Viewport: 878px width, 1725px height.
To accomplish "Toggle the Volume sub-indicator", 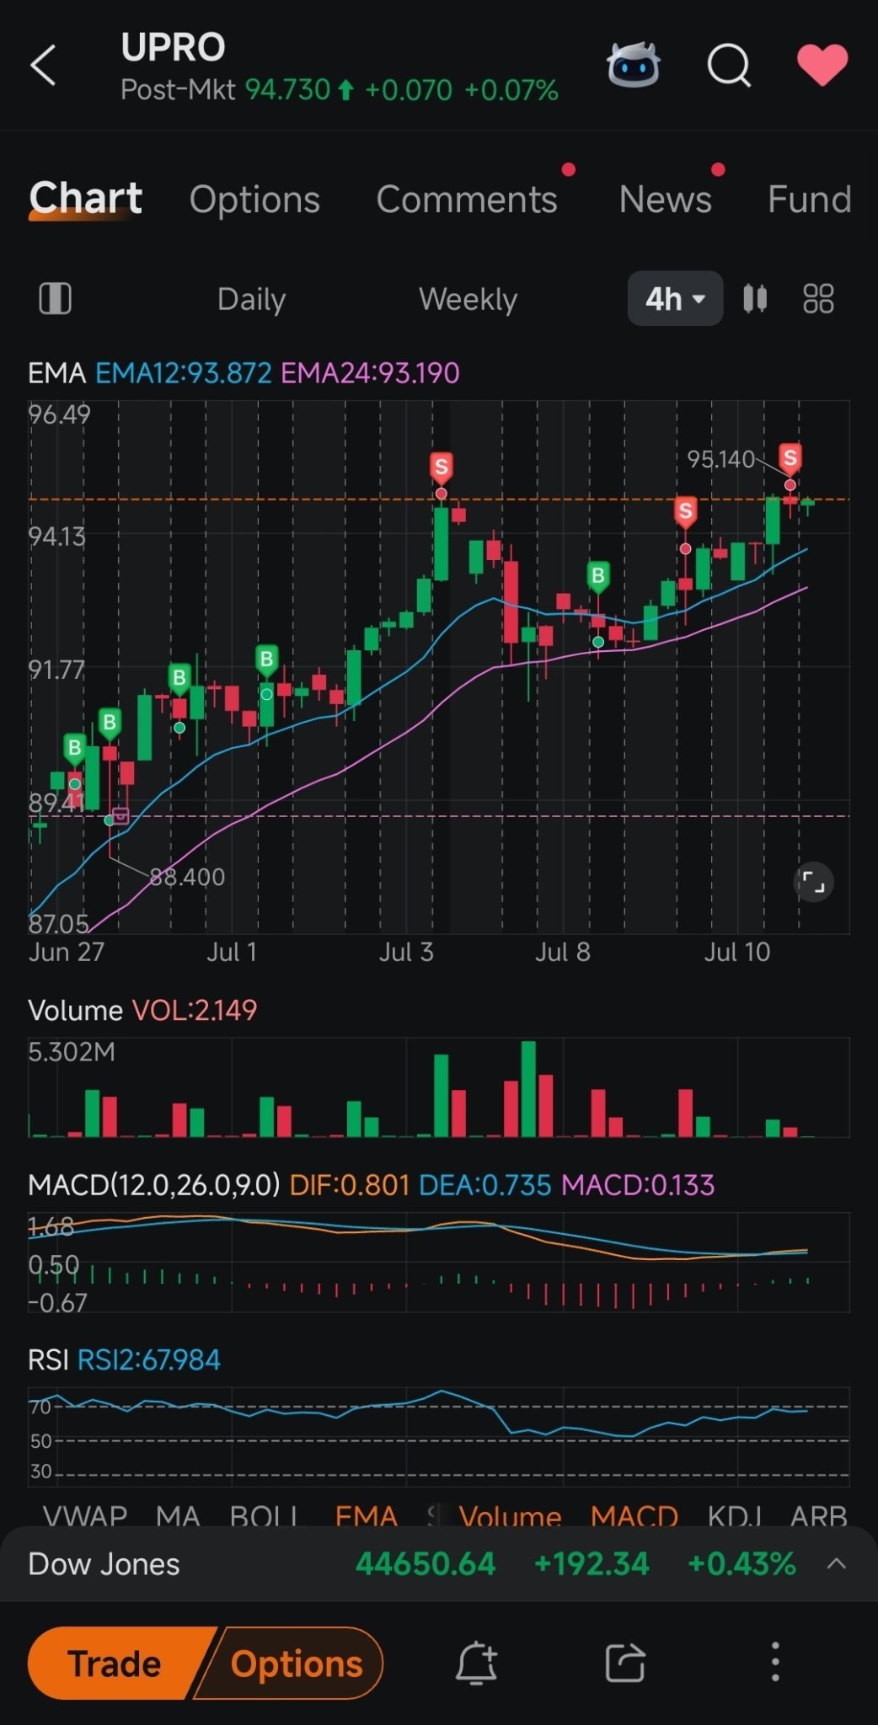I will click(x=510, y=1515).
